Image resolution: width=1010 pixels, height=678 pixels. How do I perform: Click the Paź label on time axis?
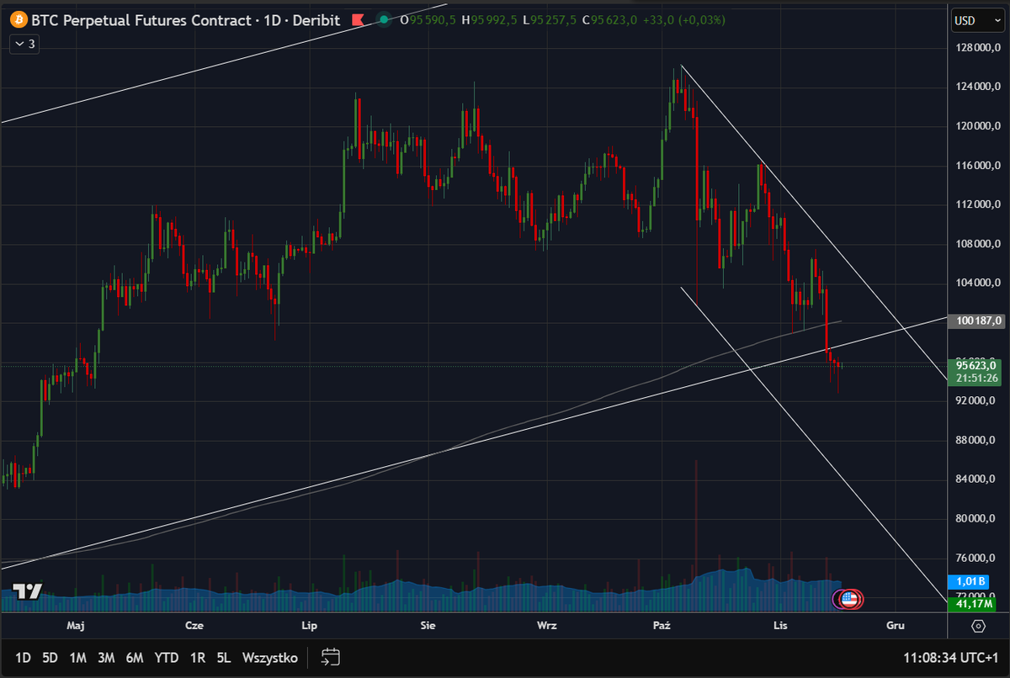(x=662, y=626)
